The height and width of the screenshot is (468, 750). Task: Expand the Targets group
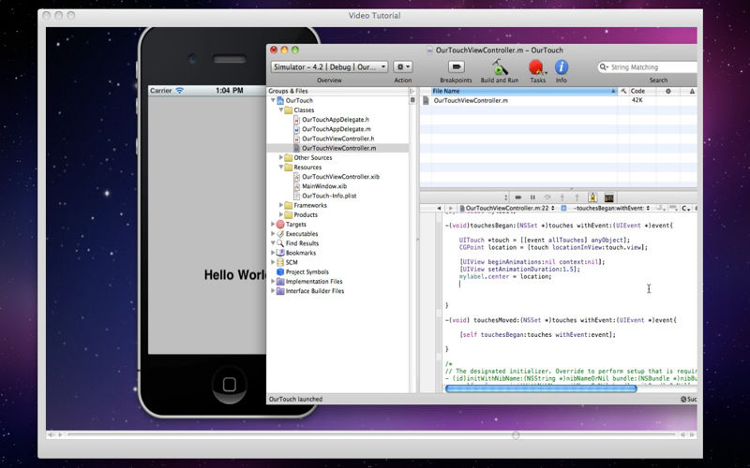[273, 225]
